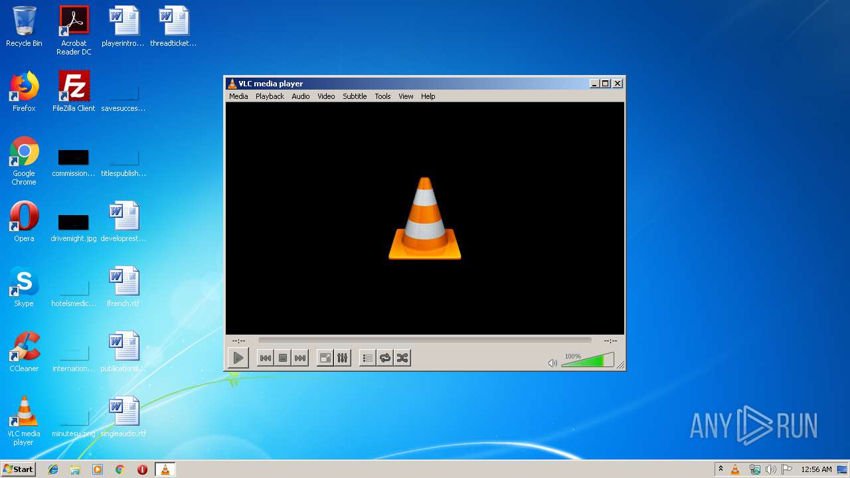
Task: Open the Tools menu
Action: point(382,96)
